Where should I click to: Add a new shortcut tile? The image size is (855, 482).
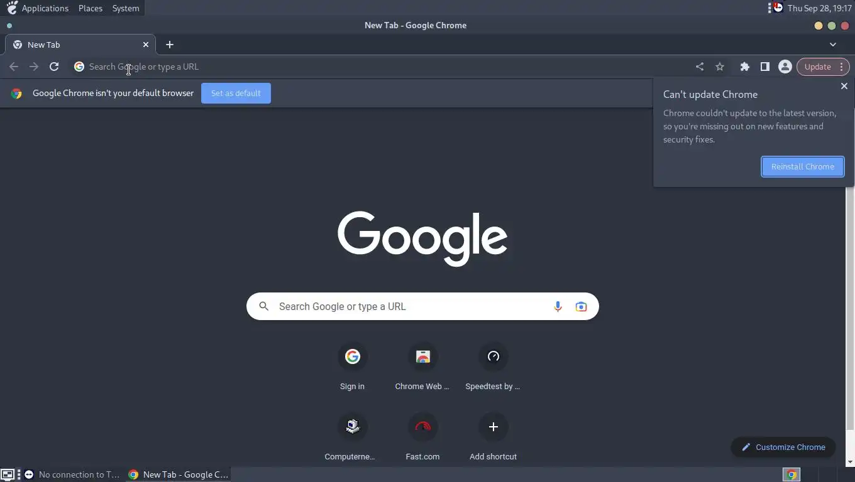[x=493, y=438]
